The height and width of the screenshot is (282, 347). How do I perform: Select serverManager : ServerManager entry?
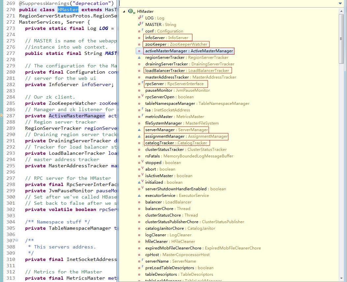(177, 130)
